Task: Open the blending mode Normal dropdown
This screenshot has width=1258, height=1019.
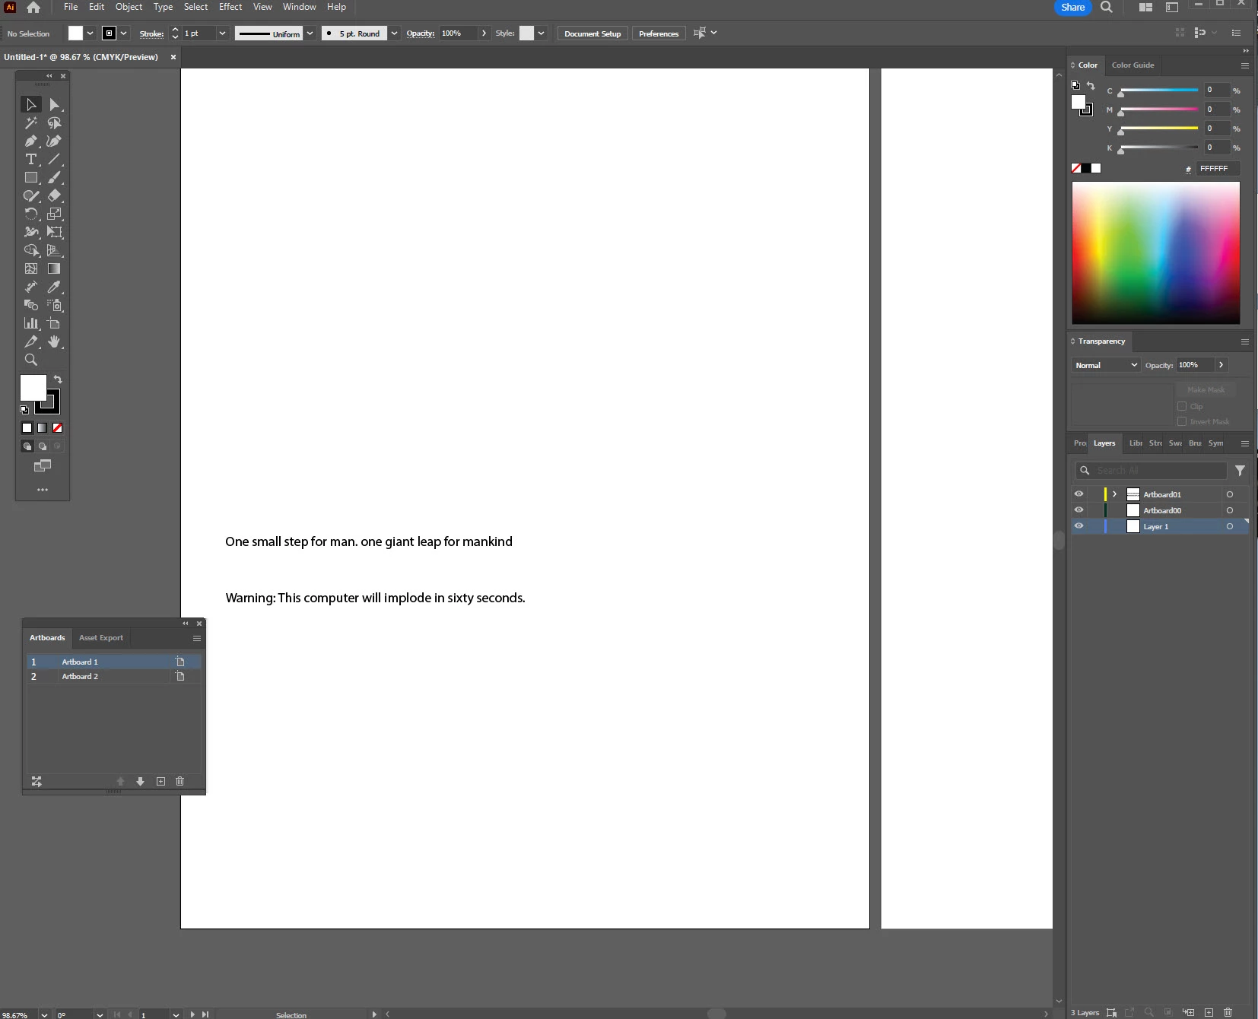Action: click(1106, 365)
